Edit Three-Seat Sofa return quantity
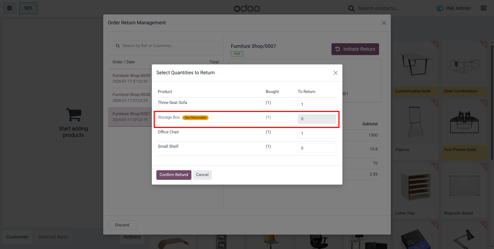This screenshot has width=494, height=249. [x=317, y=104]
